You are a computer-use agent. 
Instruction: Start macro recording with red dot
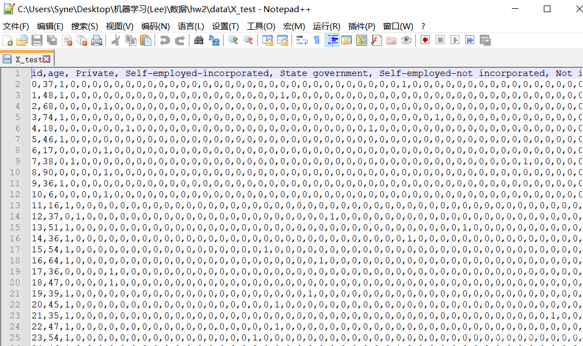point(425,40)
